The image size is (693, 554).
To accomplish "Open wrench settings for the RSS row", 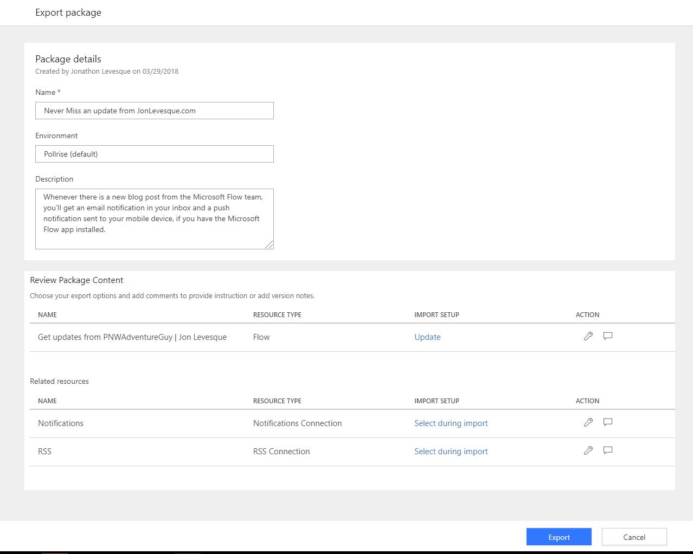I will tap(588, 450).
